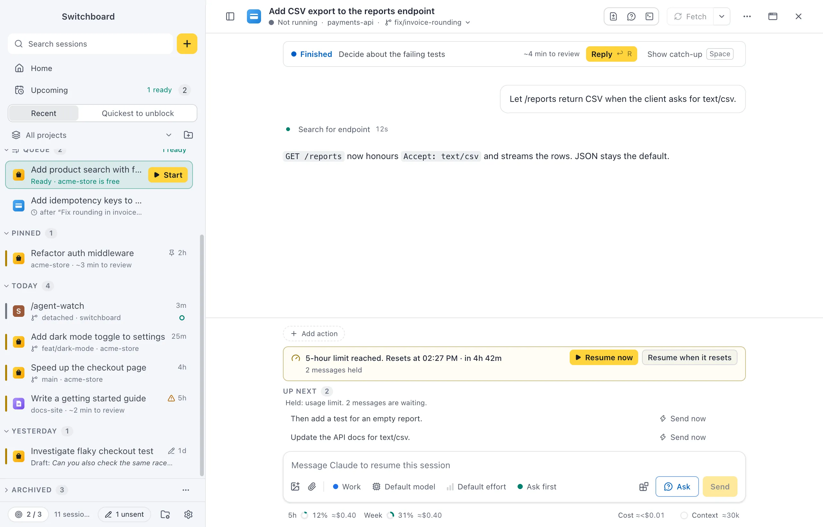Open the terminal icon in header
The width and height of the screenshot is (823, 527).
coord(649,16)
